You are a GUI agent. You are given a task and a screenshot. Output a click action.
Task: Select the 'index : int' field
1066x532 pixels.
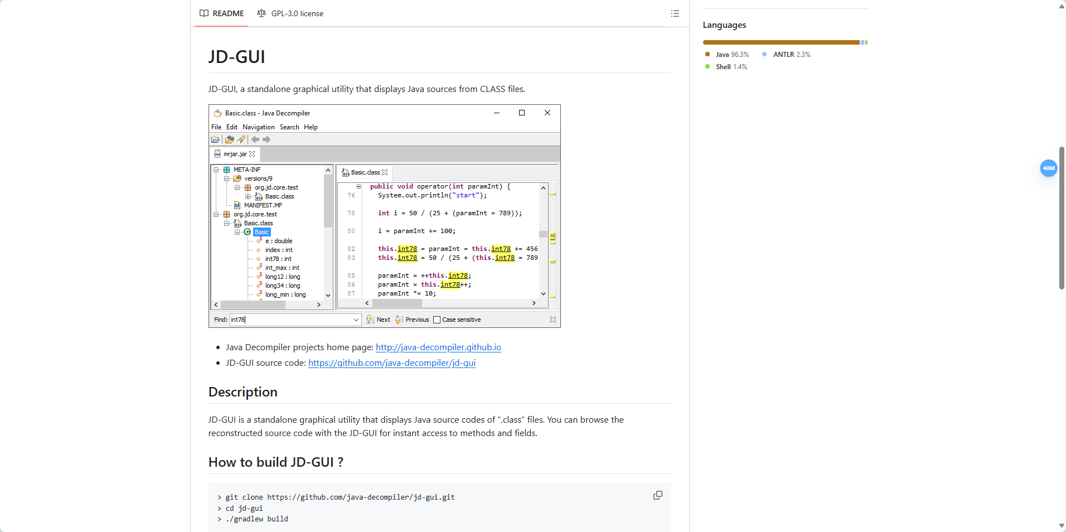(x=278, y=250)
